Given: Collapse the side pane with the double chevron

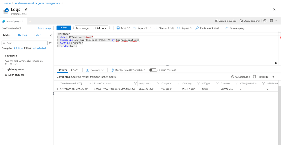Looking at the screenshot, I should point(51,35).
